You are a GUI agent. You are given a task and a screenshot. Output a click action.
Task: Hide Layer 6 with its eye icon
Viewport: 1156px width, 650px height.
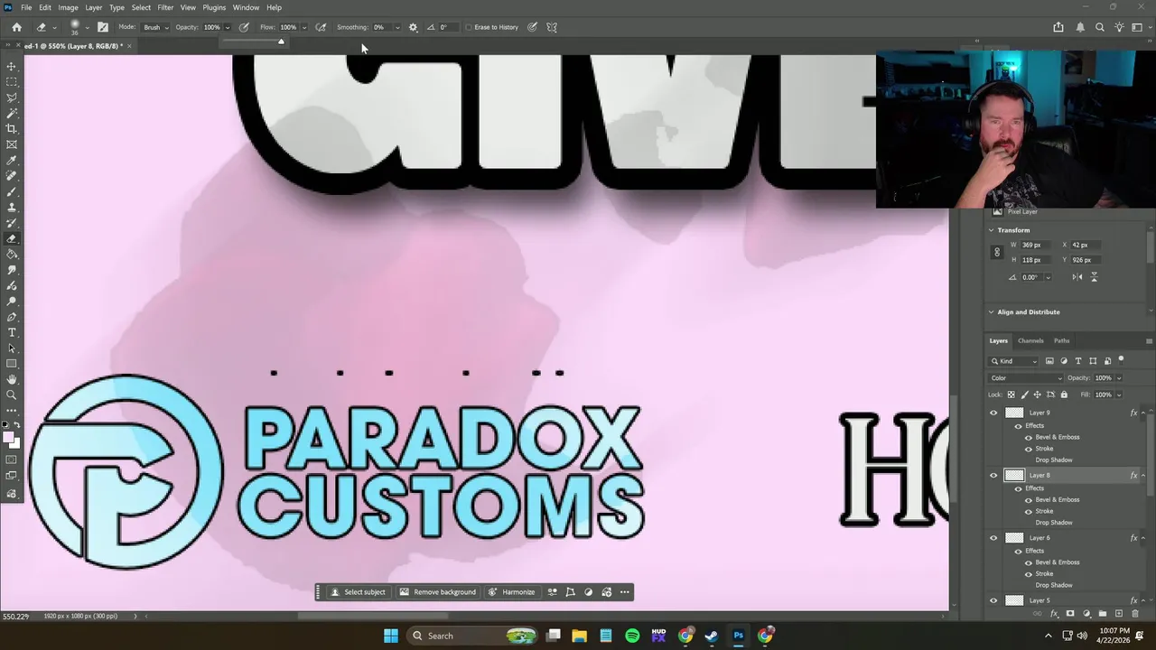click(x=993, y=538)
